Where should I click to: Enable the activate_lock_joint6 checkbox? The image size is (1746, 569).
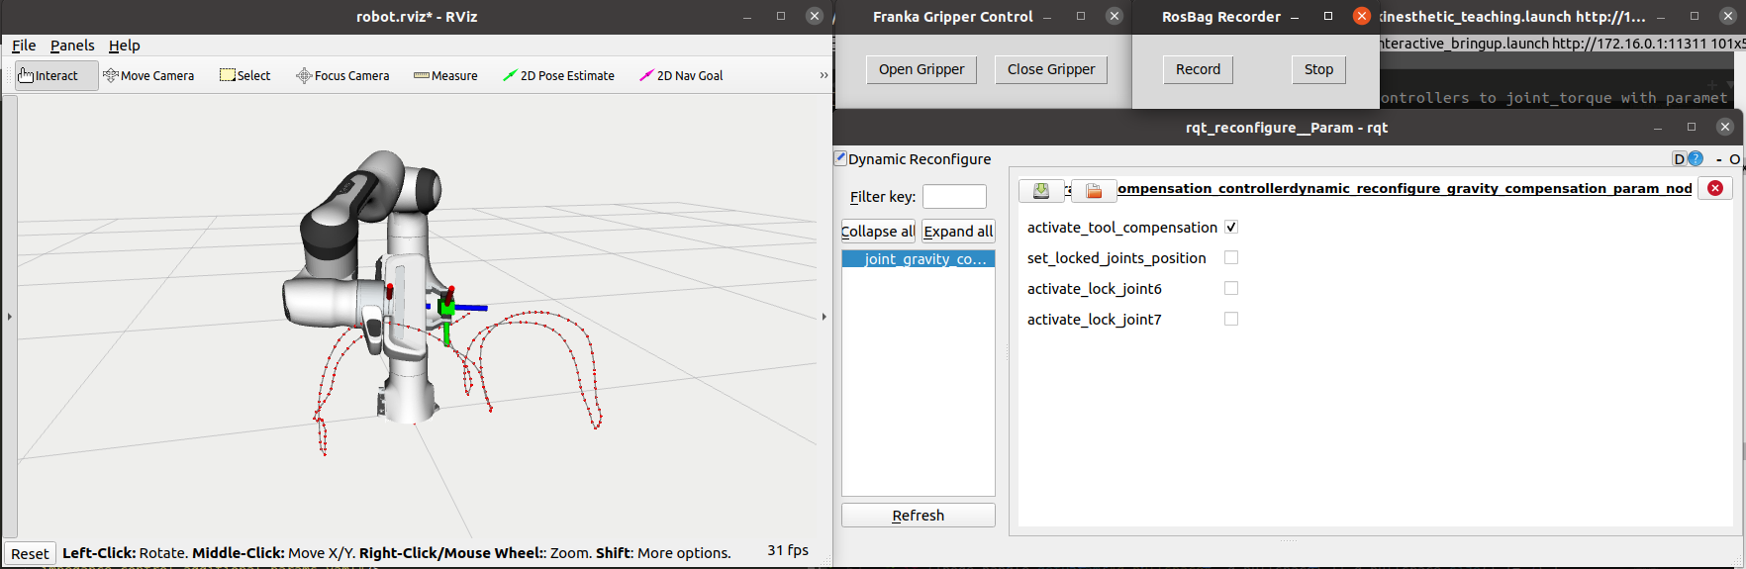(1231, 288)
